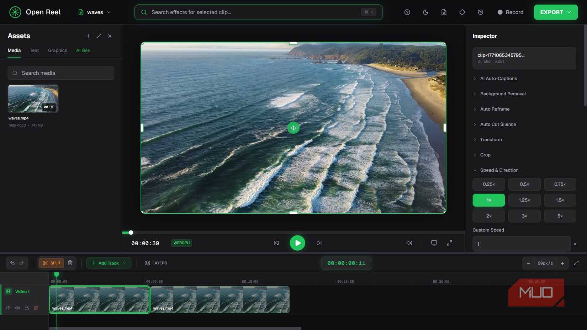Expand the Transform section

[x=491, y=140]
